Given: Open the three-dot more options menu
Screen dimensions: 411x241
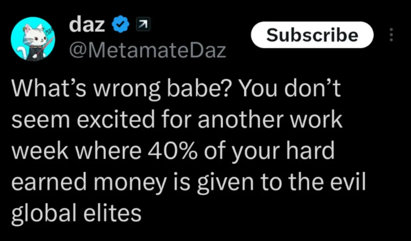Looking at the screenshot, I should (391, 35).
